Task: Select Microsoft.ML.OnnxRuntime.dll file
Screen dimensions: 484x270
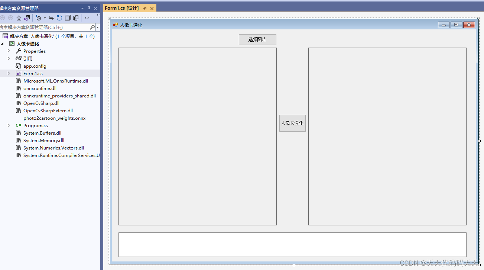Action: (56, 81)
